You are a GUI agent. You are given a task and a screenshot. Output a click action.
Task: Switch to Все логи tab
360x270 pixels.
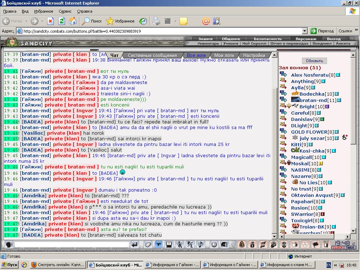196,55
